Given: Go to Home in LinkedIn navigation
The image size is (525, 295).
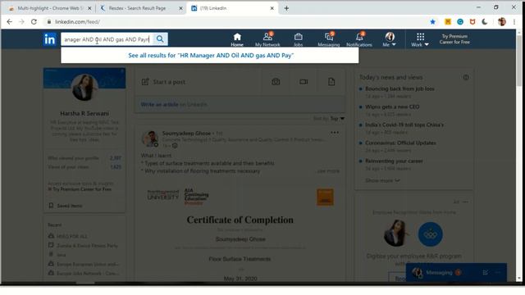Looking at the screenshot, I should click(237, 39).
